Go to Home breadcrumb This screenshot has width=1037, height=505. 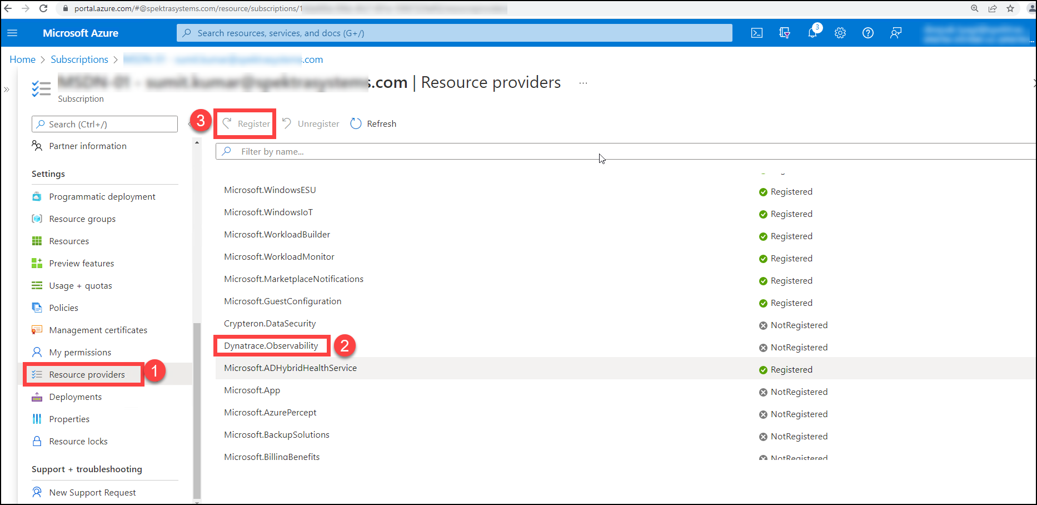[x=22, y=60]
